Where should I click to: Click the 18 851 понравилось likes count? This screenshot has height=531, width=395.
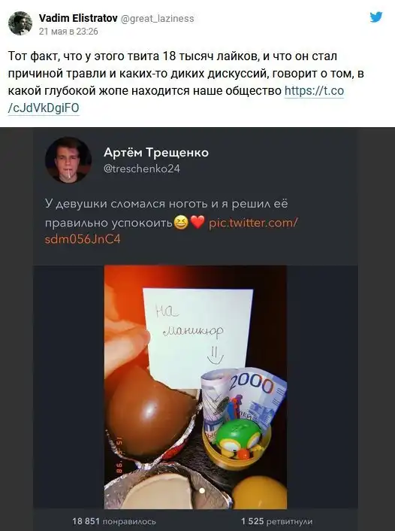tap(114, 521)
